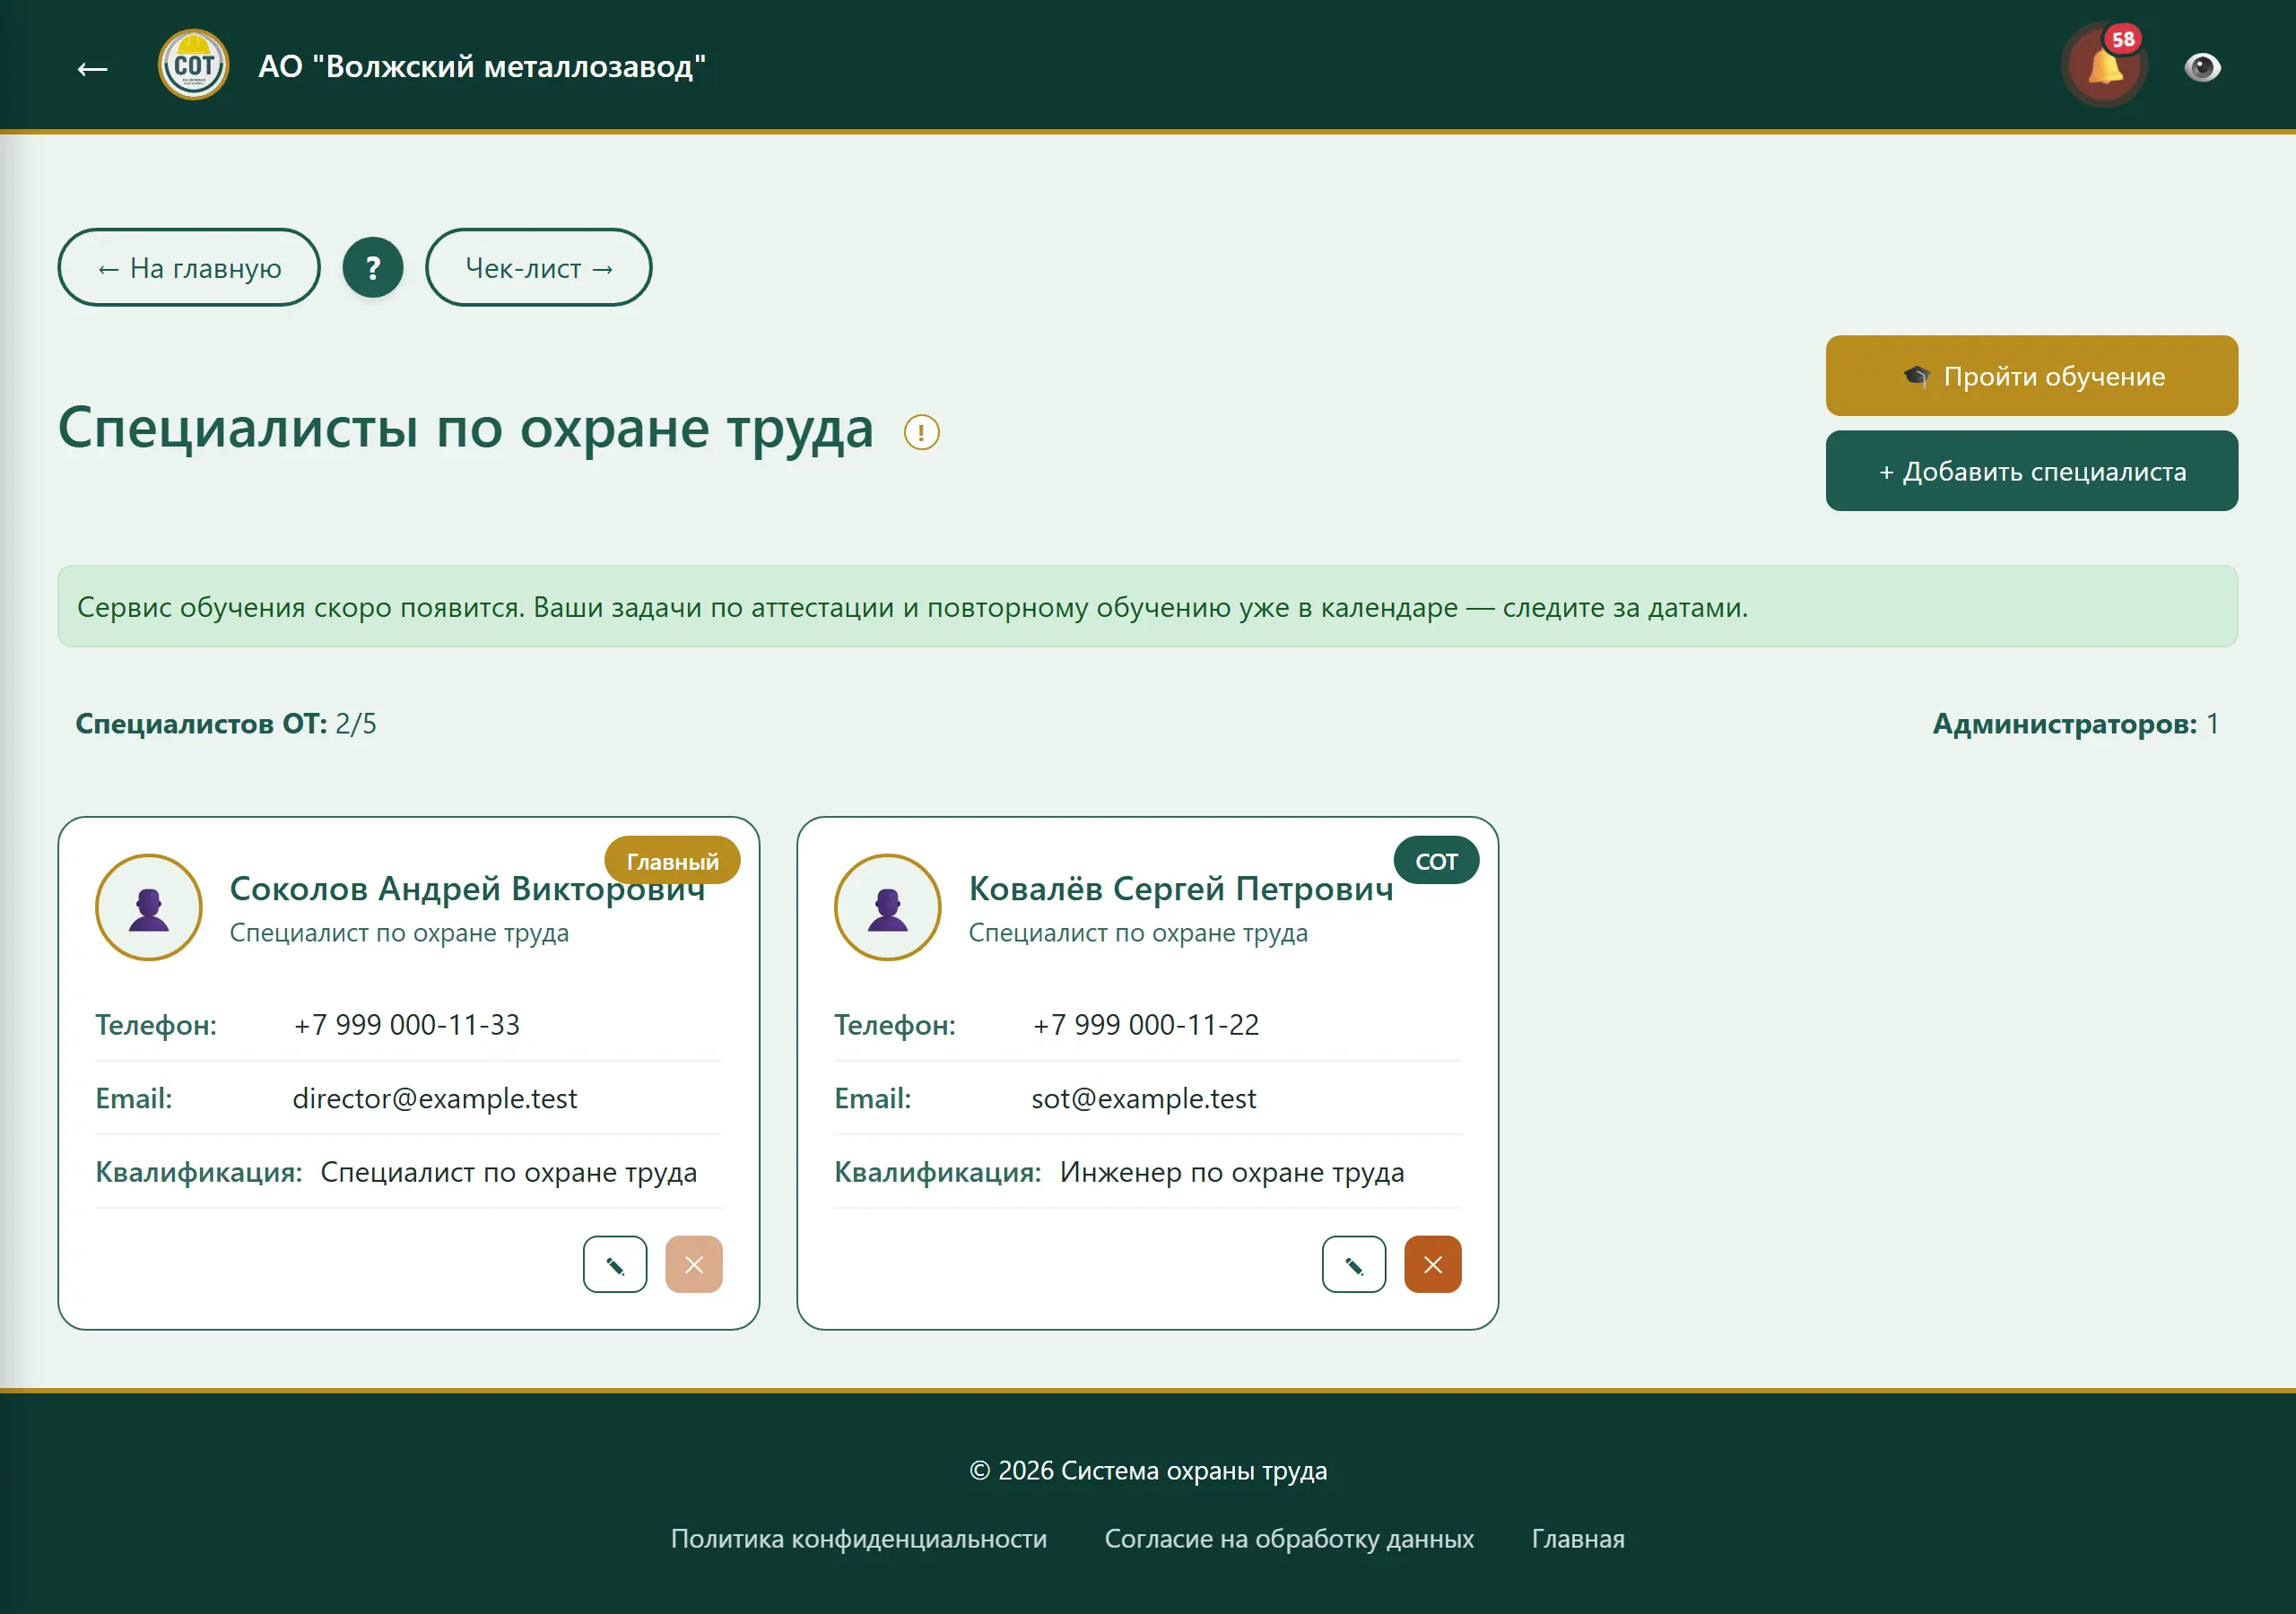Screen dimensions: 2296x1614
Task: Click the 'СОТ' badge on Ковалёв's card
Action: [1436, 860]
